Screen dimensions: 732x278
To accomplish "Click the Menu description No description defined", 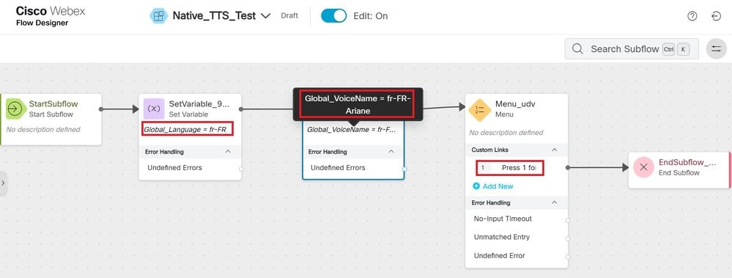I will pos(506,133).
